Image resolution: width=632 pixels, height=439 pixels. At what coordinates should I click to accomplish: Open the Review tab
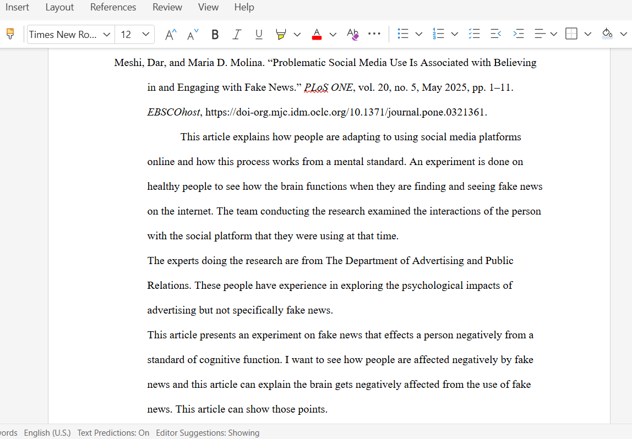click(x=167, y=7)
